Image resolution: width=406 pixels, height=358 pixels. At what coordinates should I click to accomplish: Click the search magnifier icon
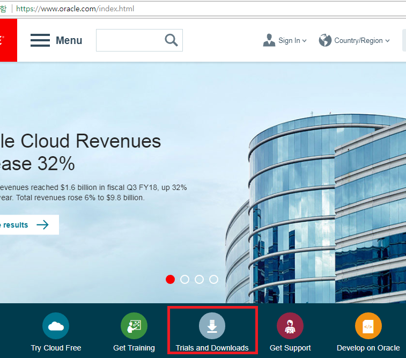[171, 40]
